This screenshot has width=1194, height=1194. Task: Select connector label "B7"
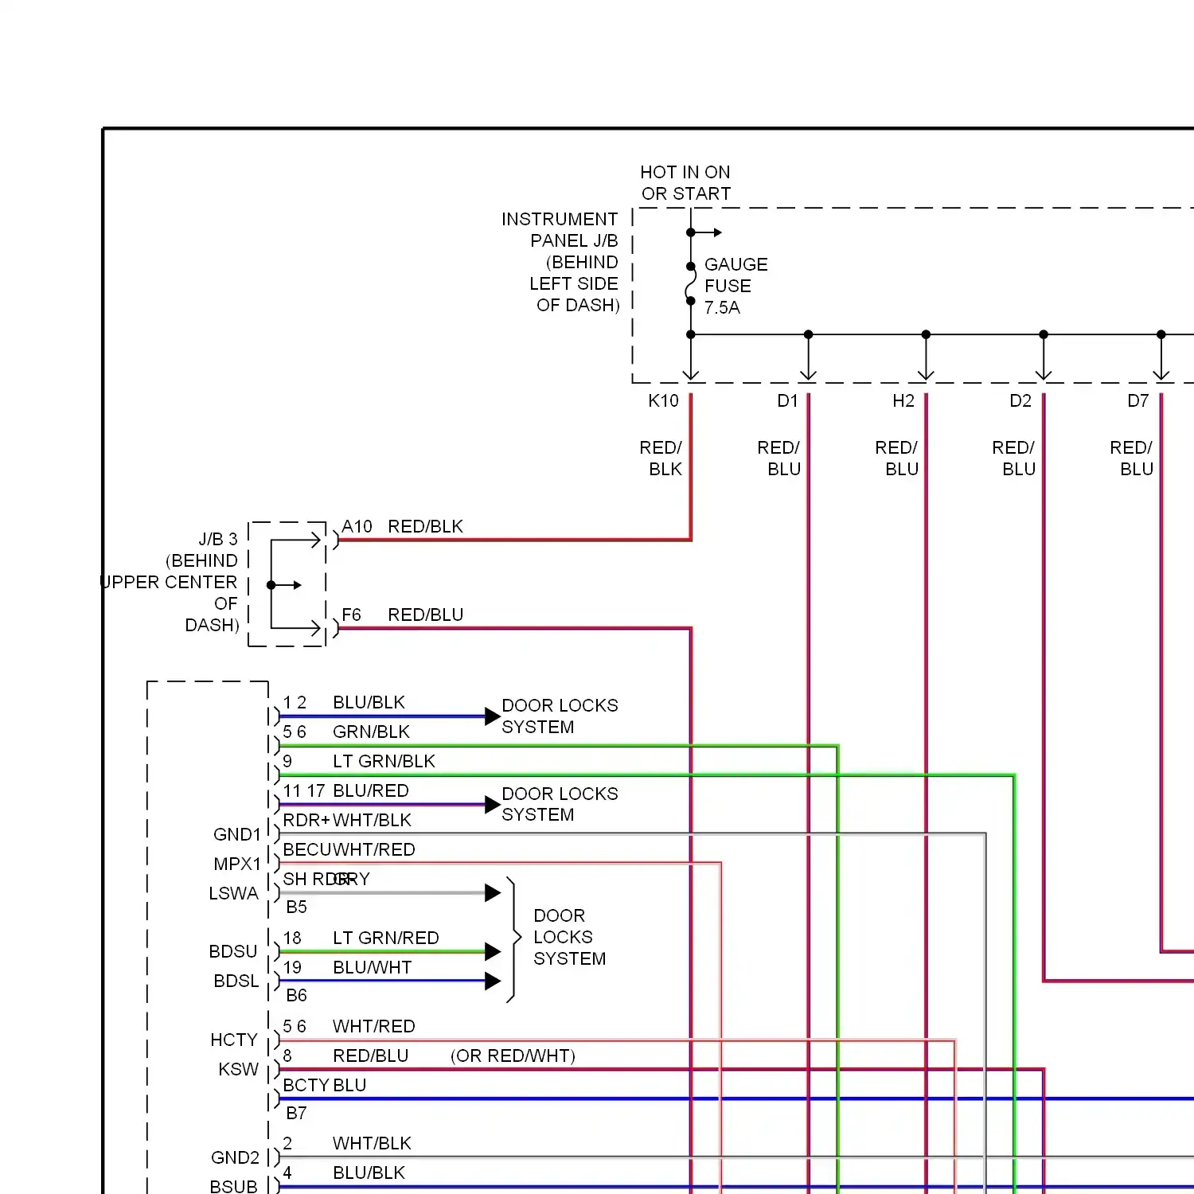[x=296, y=1113]
